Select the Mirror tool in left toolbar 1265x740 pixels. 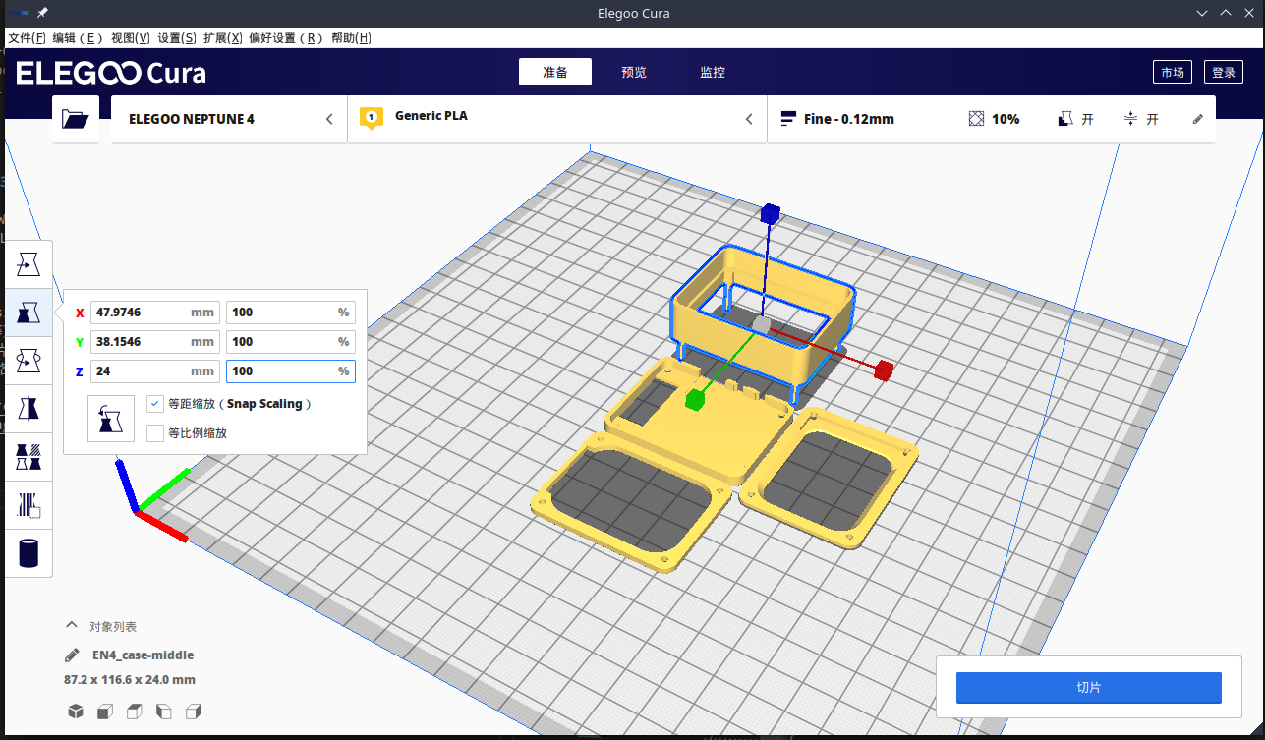pos(29,409)
